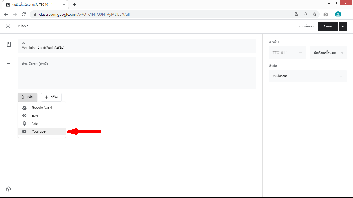This screenshot has height=198, width=353.
Task: Open the Chrome profile avatar
Action: pyautogui.click(x=338, y=14)
